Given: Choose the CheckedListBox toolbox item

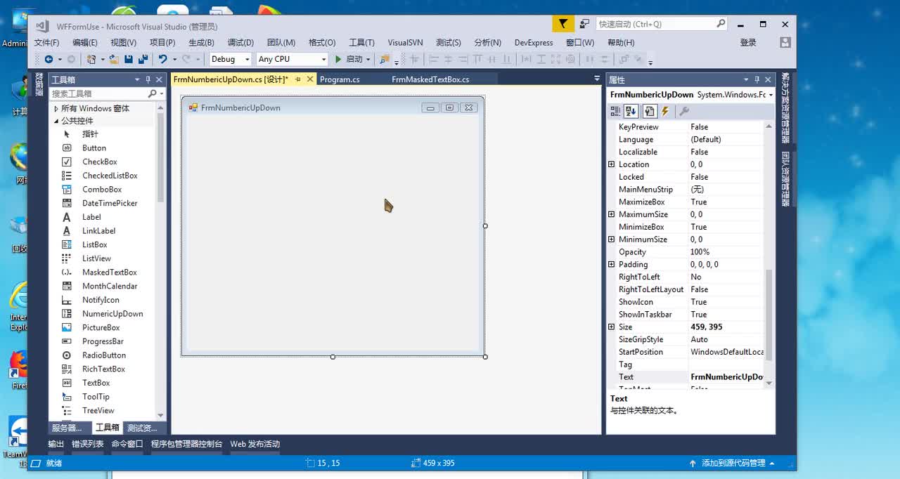Looking at the screenshot, I should (x=110, y=176).
